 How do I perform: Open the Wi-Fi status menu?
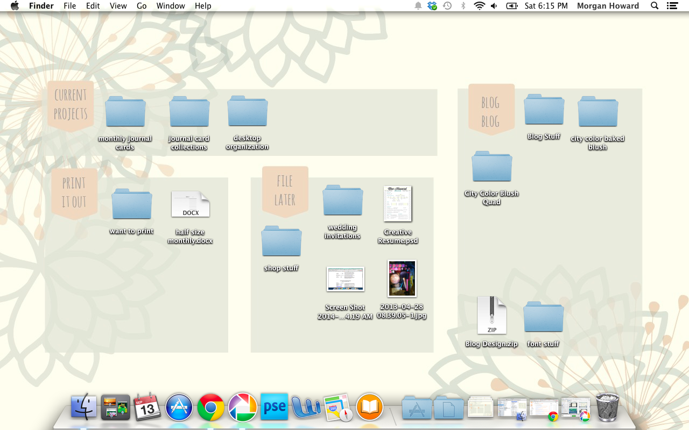pos(479,6)
